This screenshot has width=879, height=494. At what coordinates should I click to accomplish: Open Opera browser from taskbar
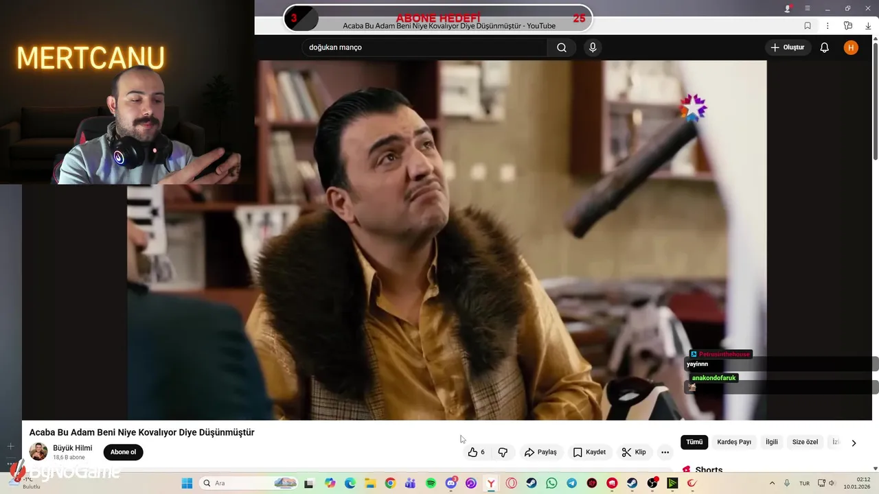511,483
